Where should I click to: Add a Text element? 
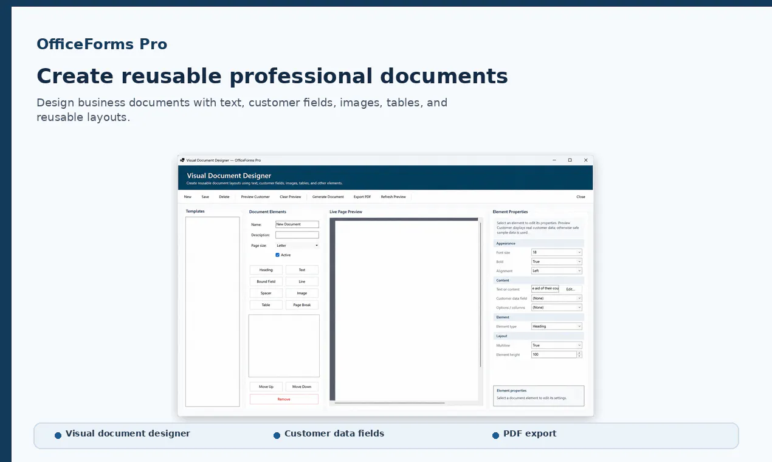pyautogui.click(x=302, y=270)
